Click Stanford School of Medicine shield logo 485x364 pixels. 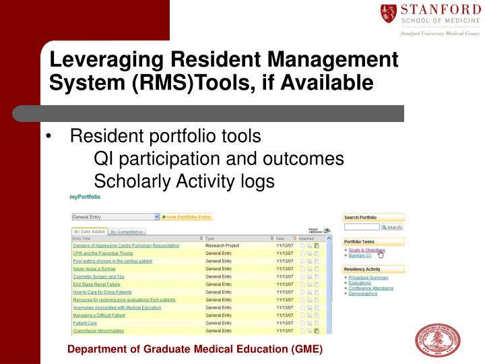[x=388, y=13]
